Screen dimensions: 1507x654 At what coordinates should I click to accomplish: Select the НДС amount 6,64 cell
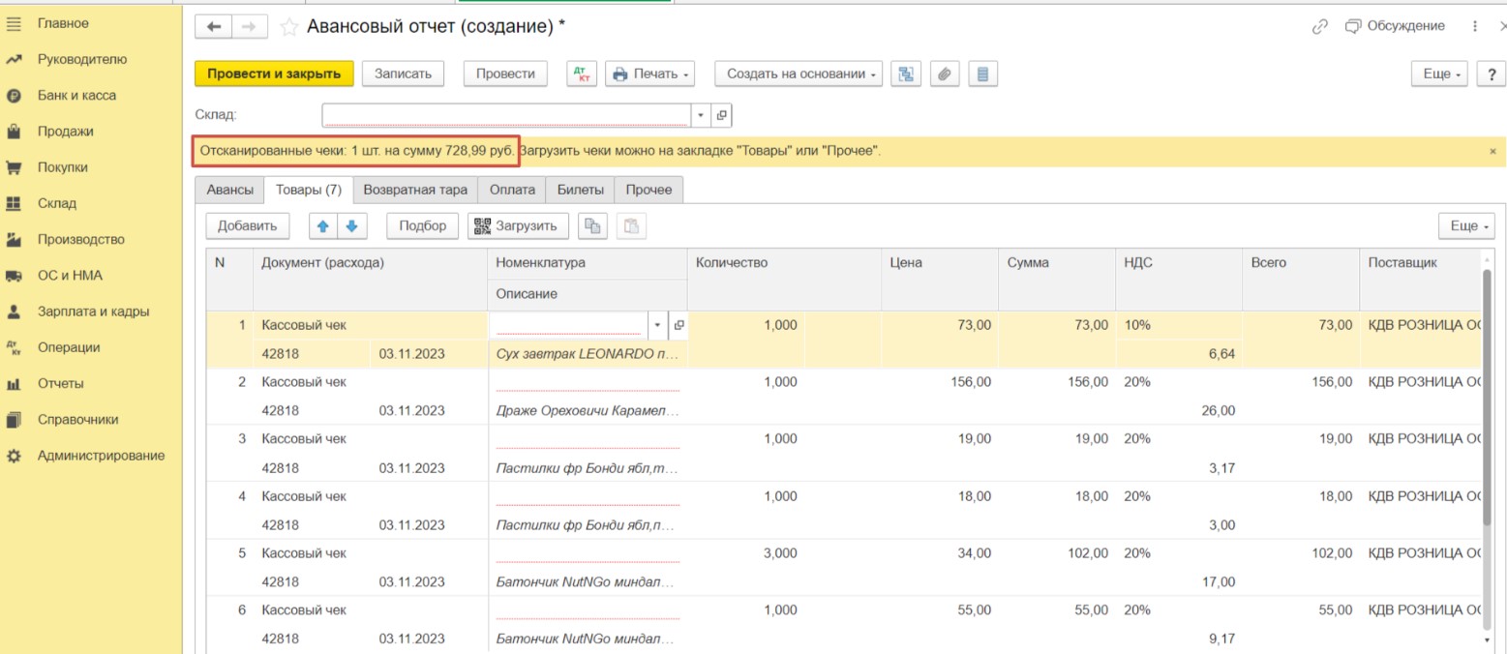1179,354
